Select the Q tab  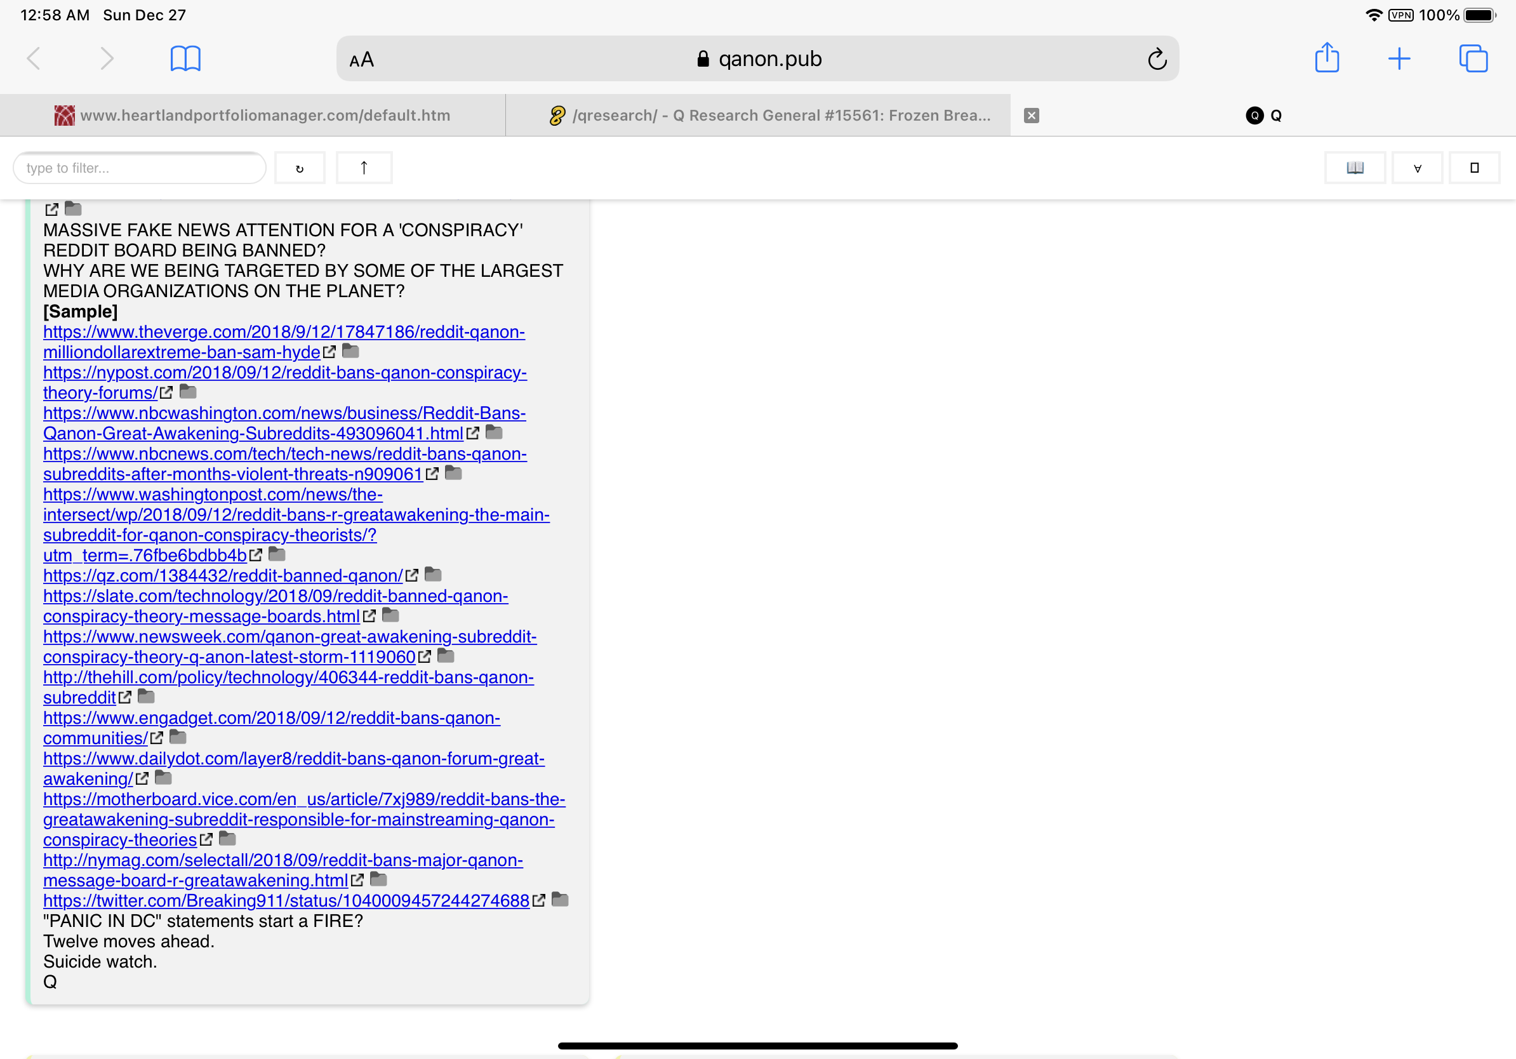[1264, 116]
